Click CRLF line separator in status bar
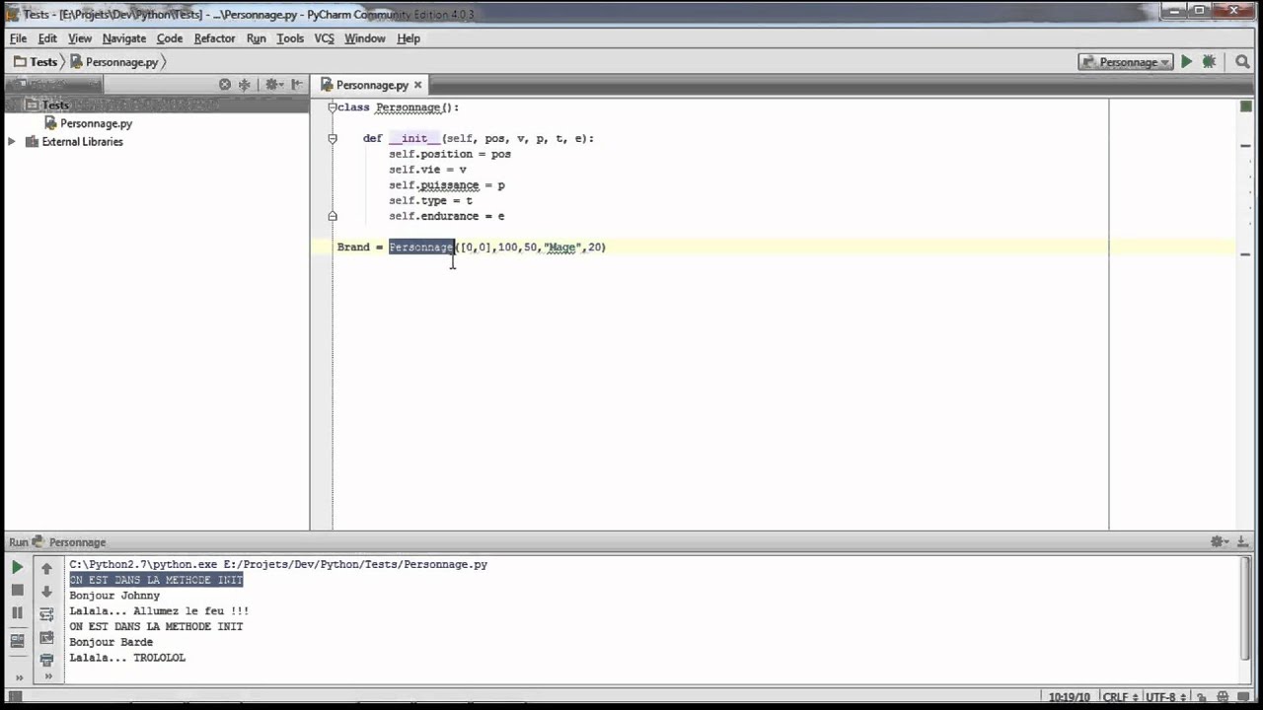Viewport: 1263px width, 710px height. (1123, 697)
